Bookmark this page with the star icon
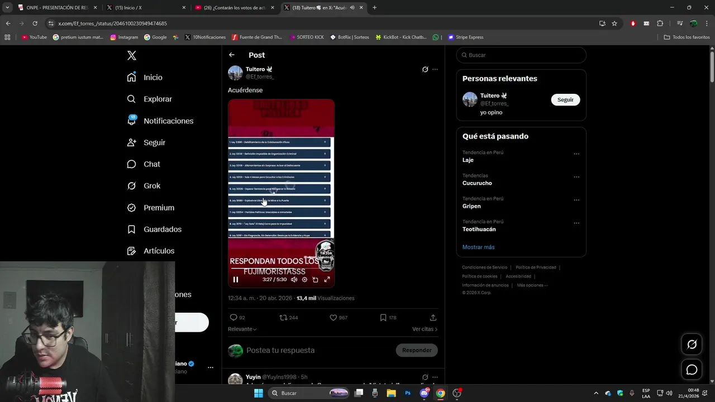The height and width of the screenshot is (402, 715). [x=614, y=23]
